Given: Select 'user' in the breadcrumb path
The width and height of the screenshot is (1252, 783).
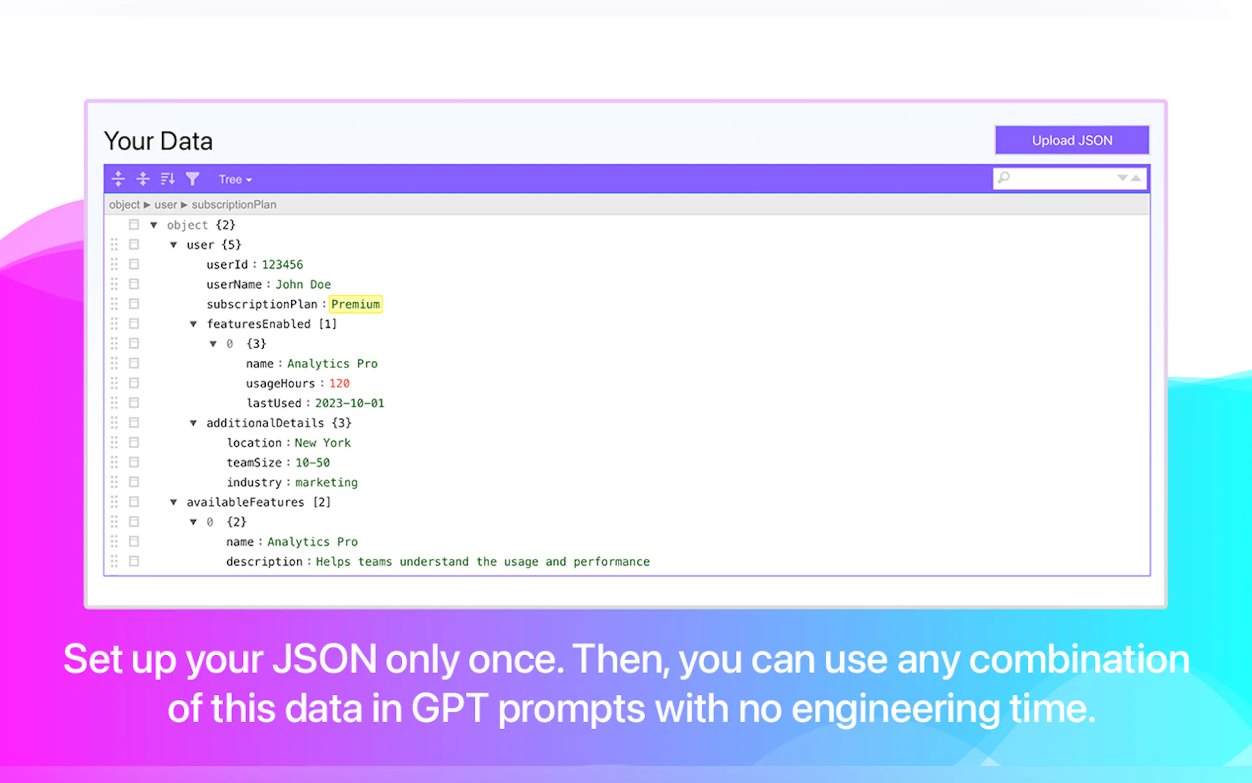Looking at the screenshot, I should click(x=166, y=205).
